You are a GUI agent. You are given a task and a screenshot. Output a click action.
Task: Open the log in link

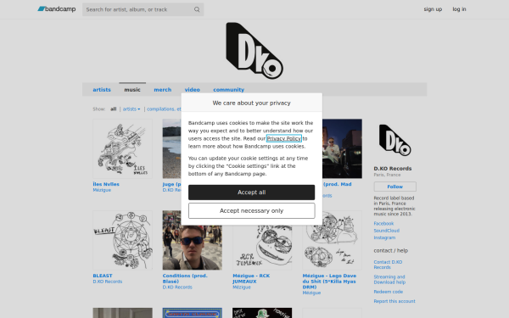coord(459,9)
